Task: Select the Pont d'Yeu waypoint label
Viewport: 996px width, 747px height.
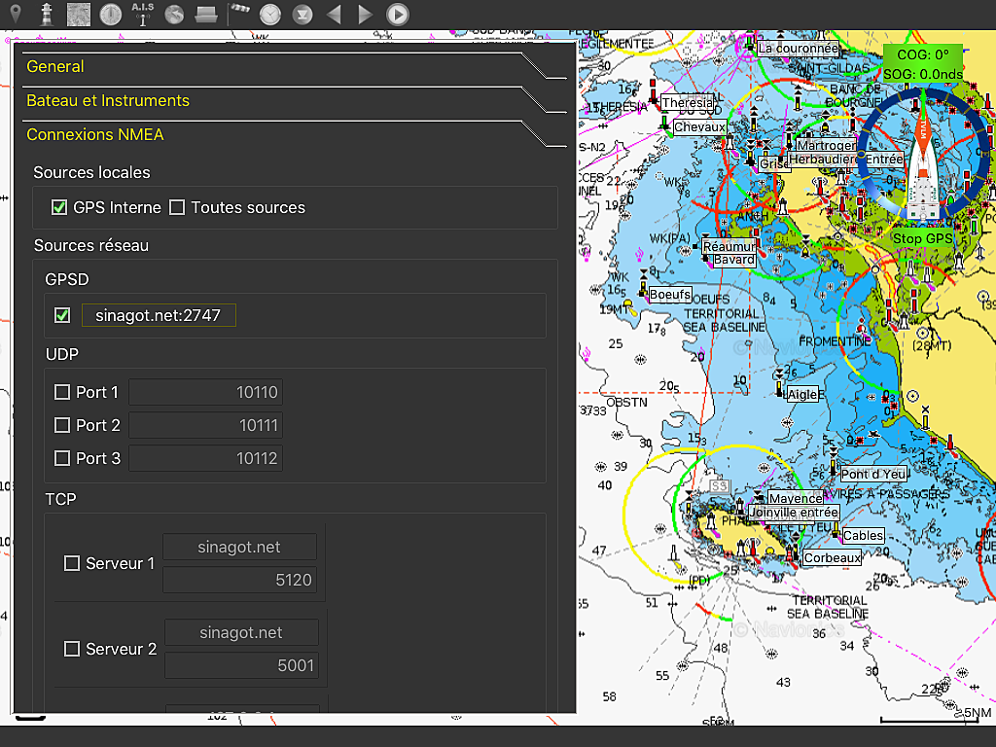Action: click(x=873, y=475)
